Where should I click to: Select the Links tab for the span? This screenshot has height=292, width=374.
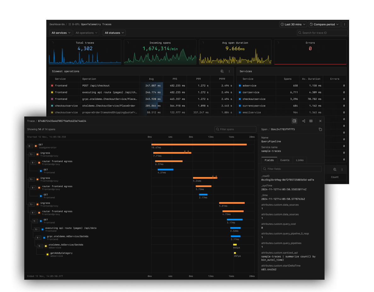pyautogui.click(x=300, y=160)
